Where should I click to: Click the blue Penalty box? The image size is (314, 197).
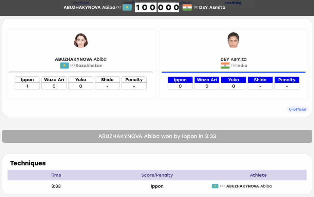click(287, 83)
